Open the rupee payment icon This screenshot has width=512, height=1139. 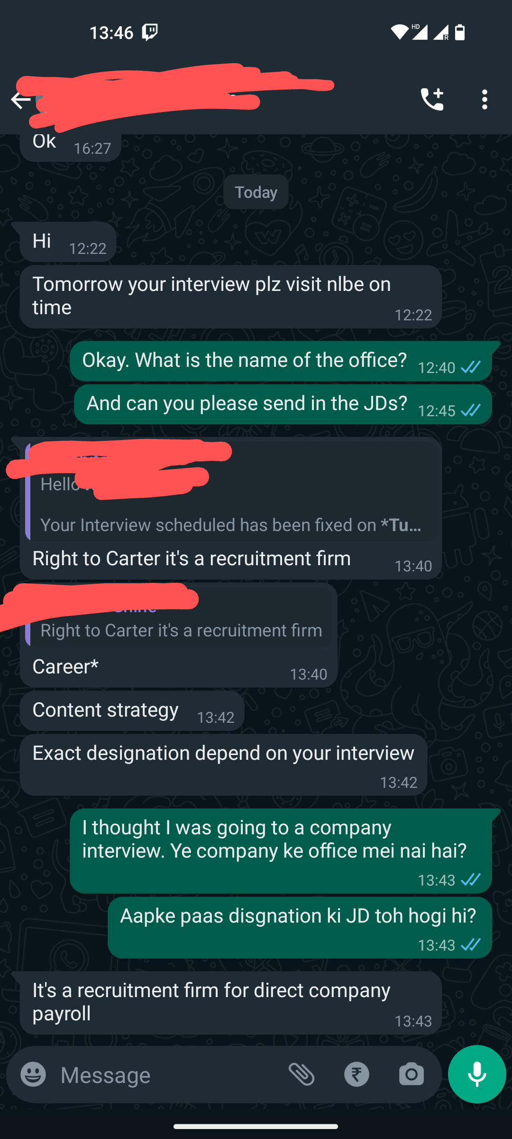click(357, 1074)
